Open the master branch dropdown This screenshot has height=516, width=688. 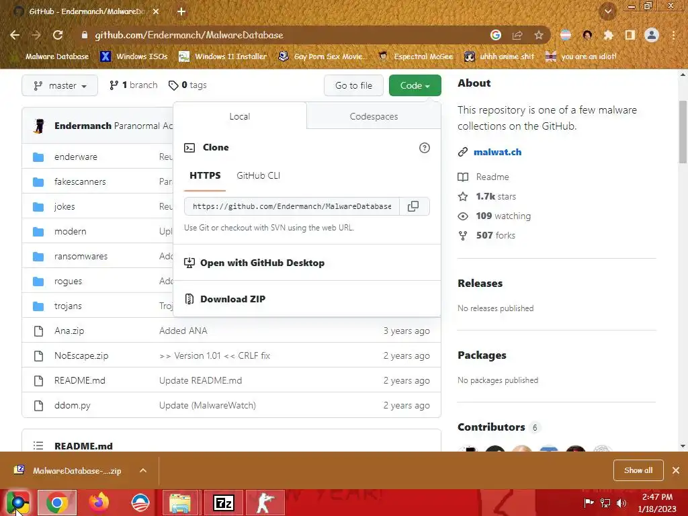60,85
